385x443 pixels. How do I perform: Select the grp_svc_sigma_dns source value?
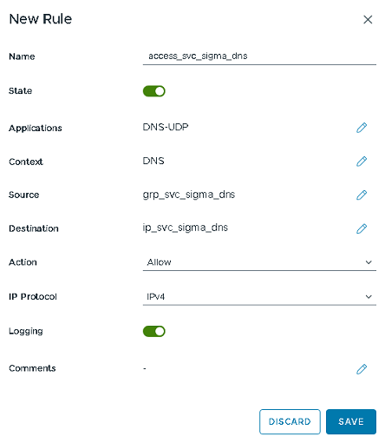(x=189, y=195)
